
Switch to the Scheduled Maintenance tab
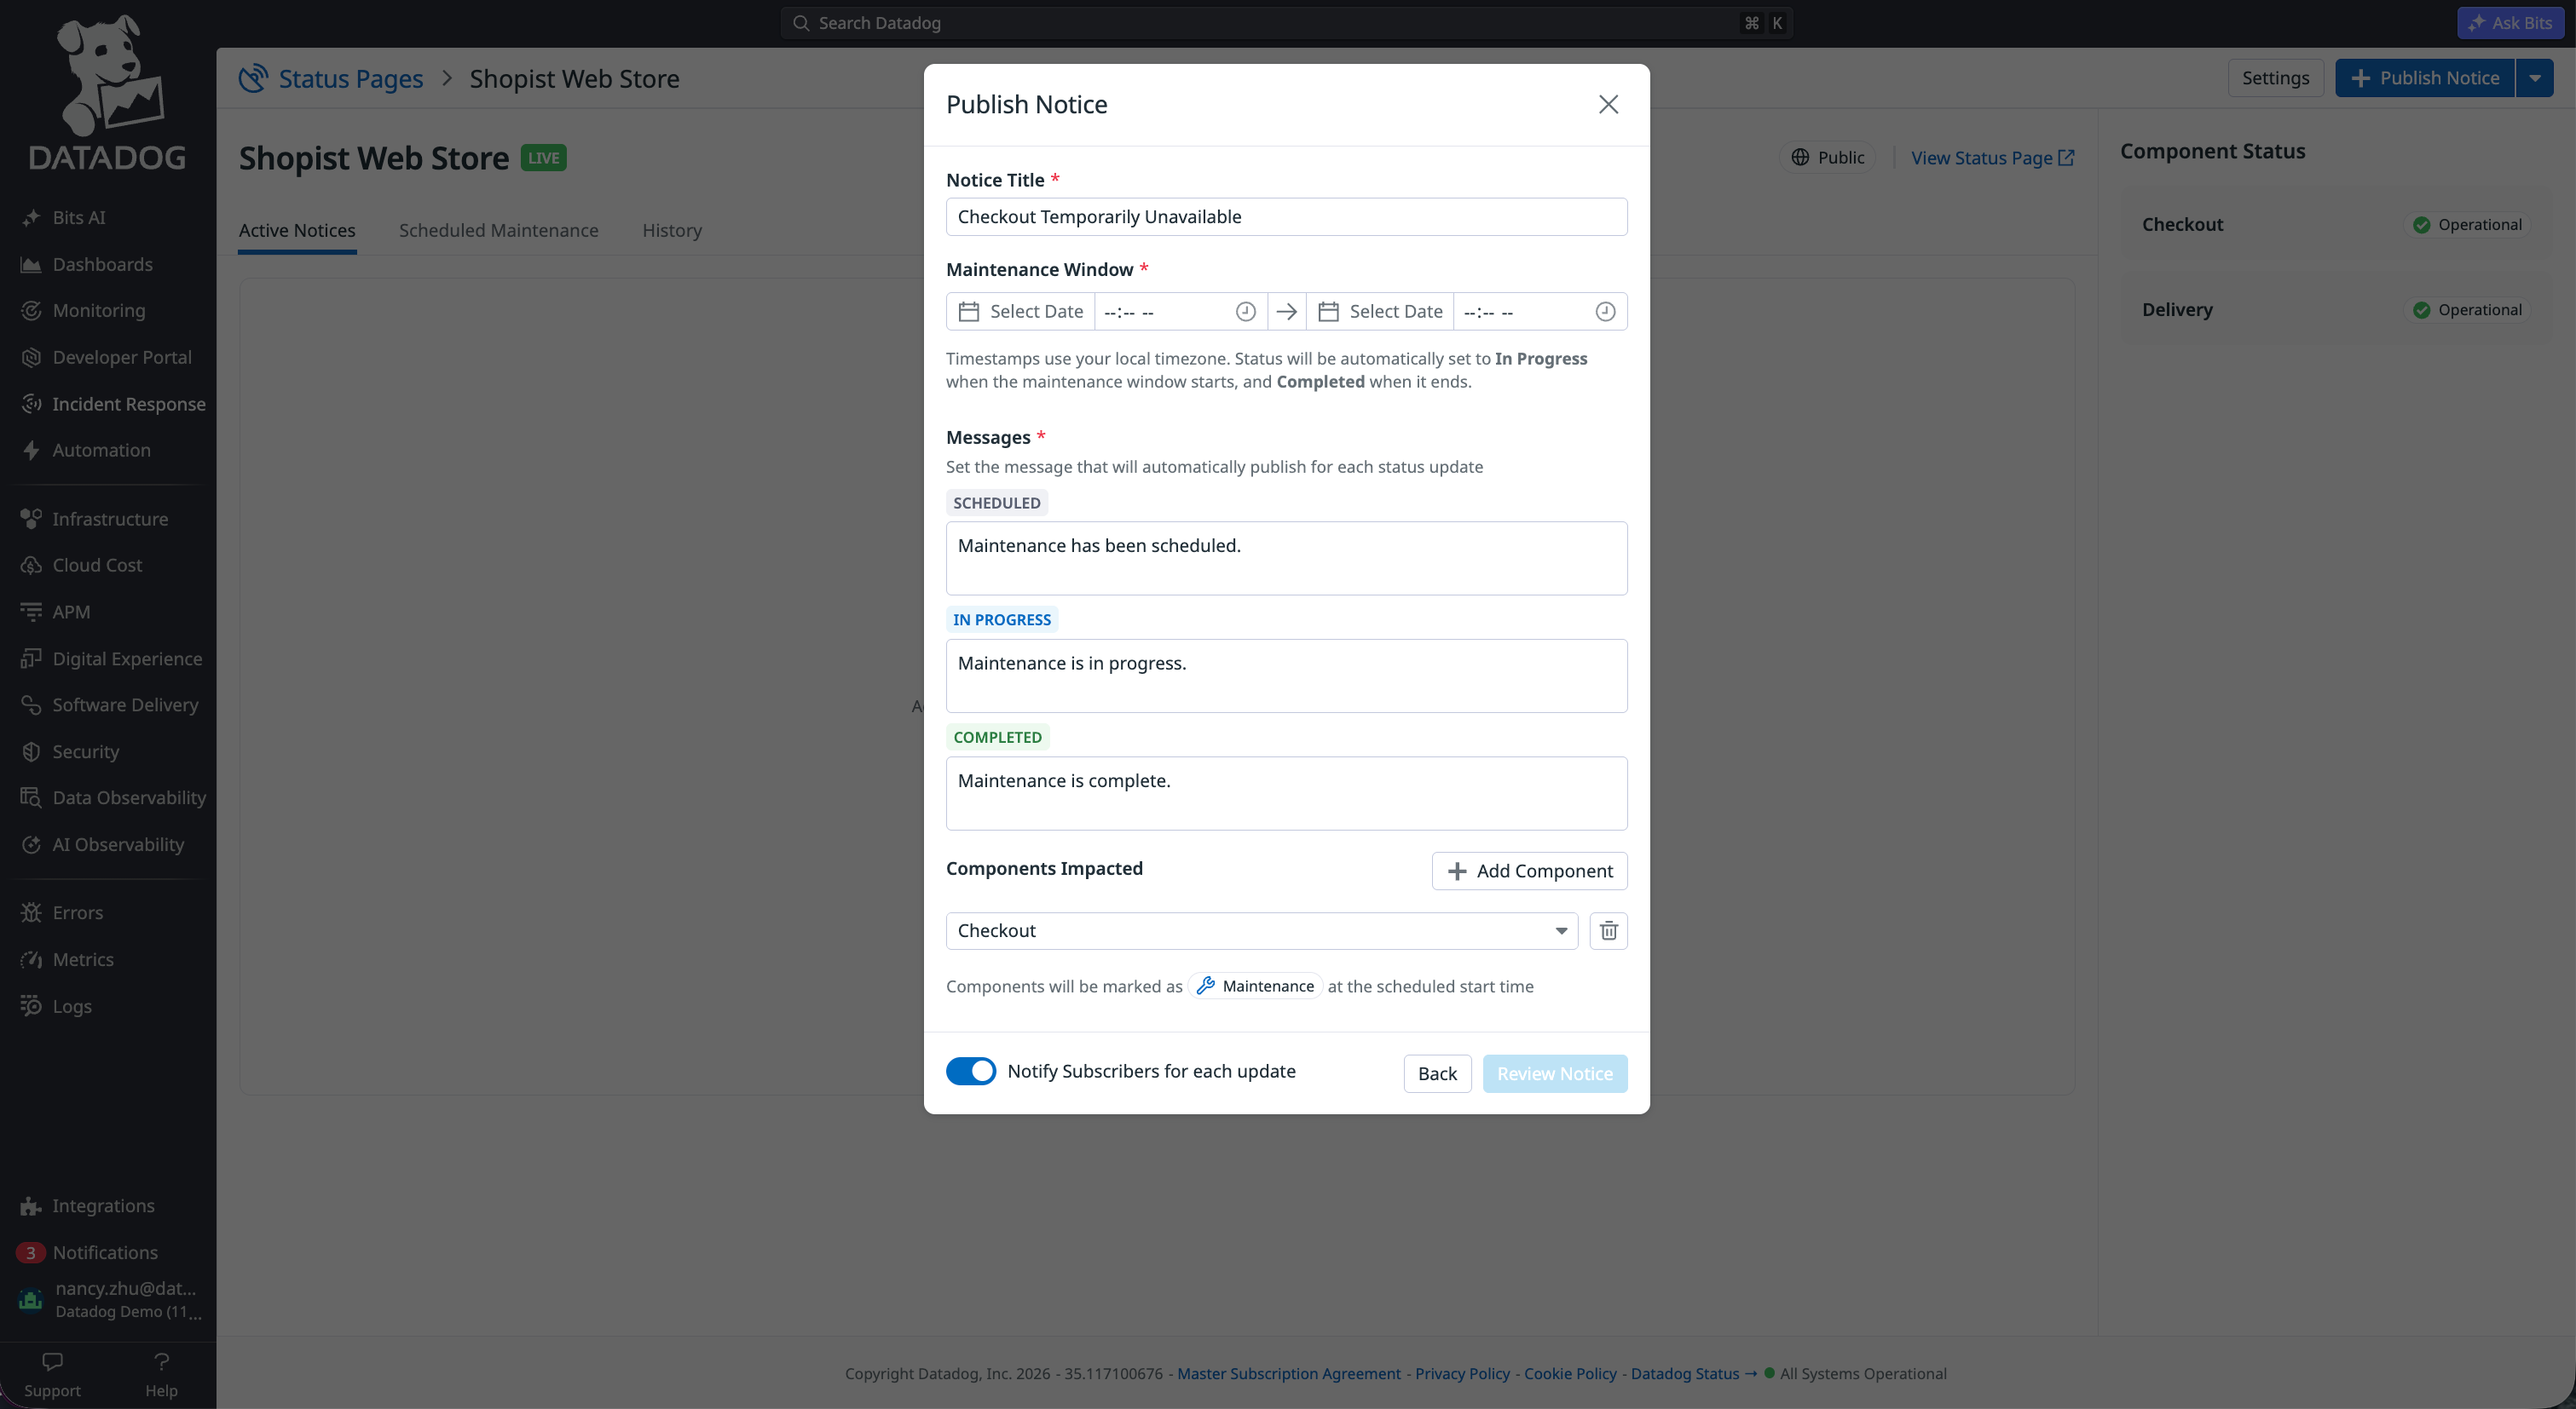tap(498, 231)
